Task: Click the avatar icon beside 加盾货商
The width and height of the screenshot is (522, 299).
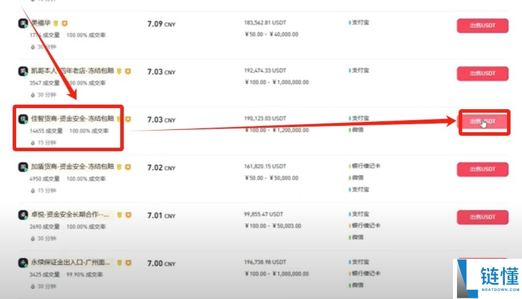Action: pyautogui.click(x=24, y=167)
